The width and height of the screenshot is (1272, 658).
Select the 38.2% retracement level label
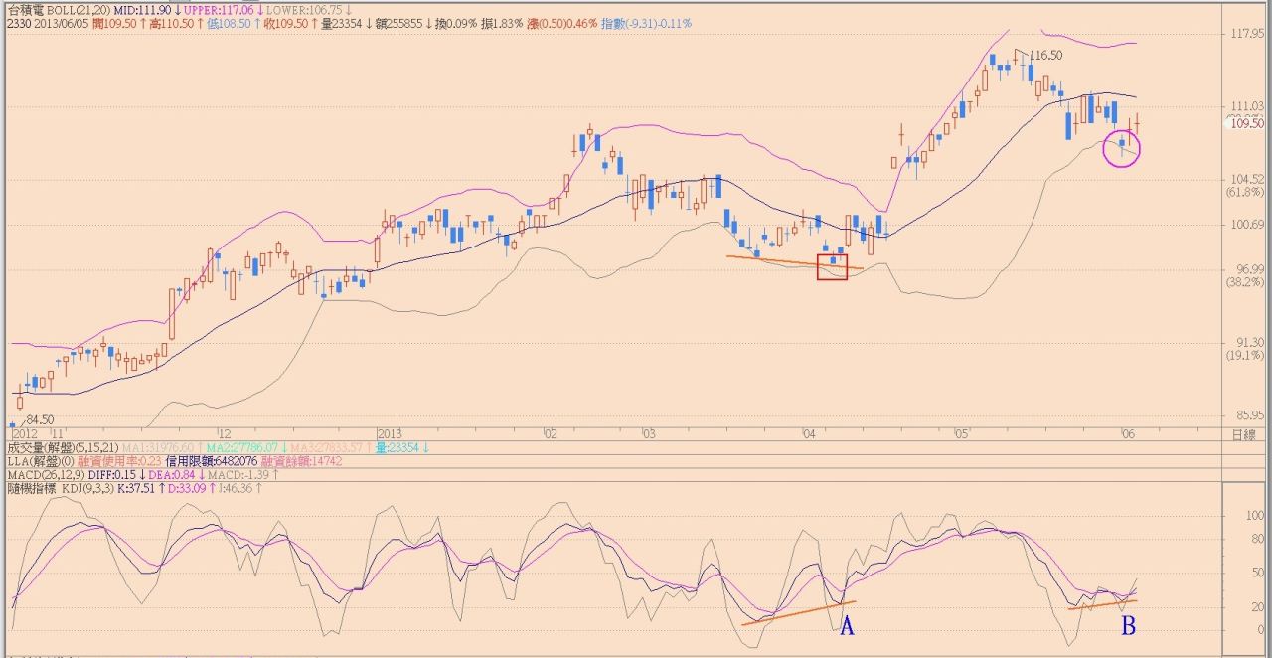coord(1245,282)
